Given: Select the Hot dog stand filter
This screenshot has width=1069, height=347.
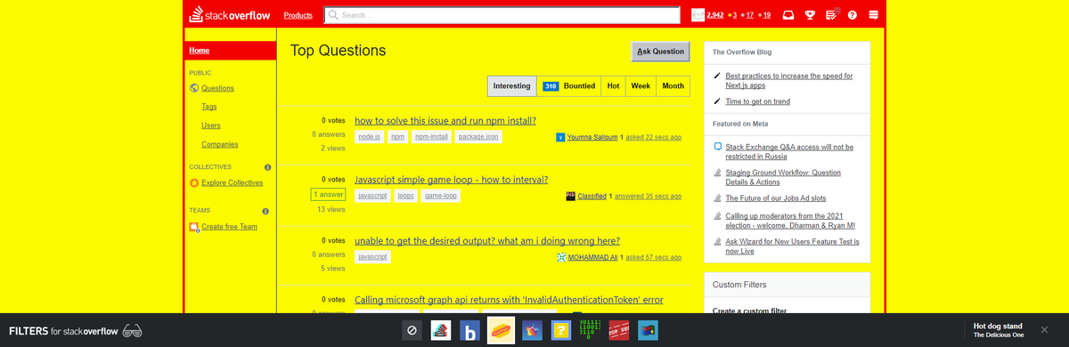Looking at the screenshot, I should click(x=502, y=330).
